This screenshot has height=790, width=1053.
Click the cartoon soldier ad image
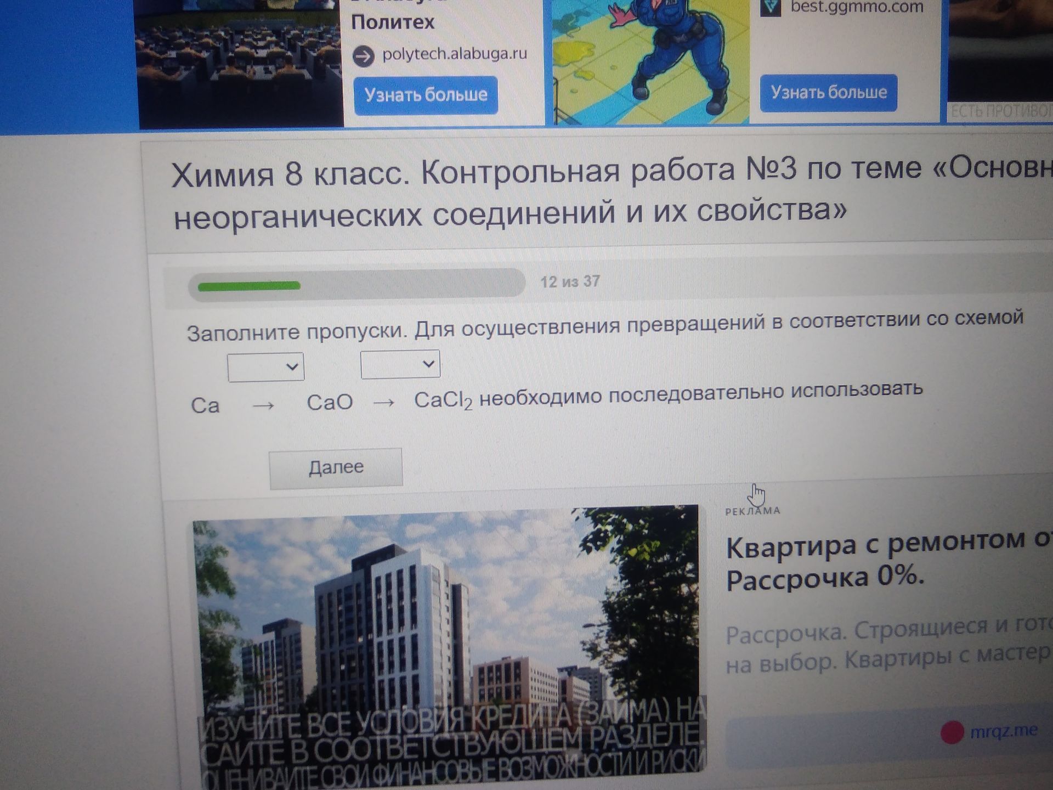pos(650,61)
